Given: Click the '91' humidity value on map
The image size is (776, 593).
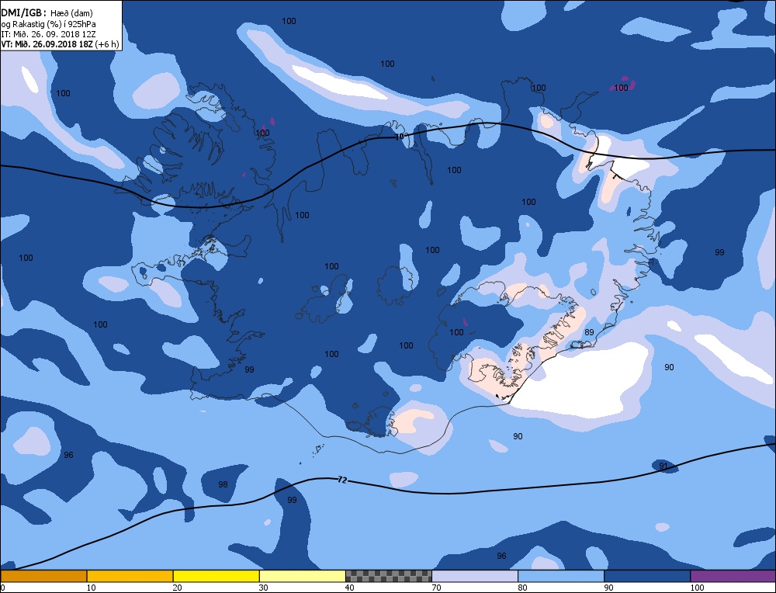Looking at the screenshot, I should (x=663, y=466).
